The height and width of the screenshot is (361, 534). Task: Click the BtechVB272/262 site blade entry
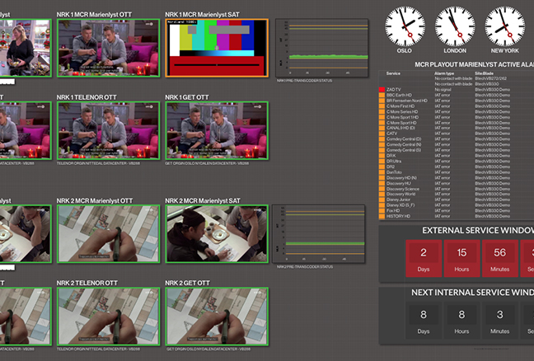coord(491,78)
